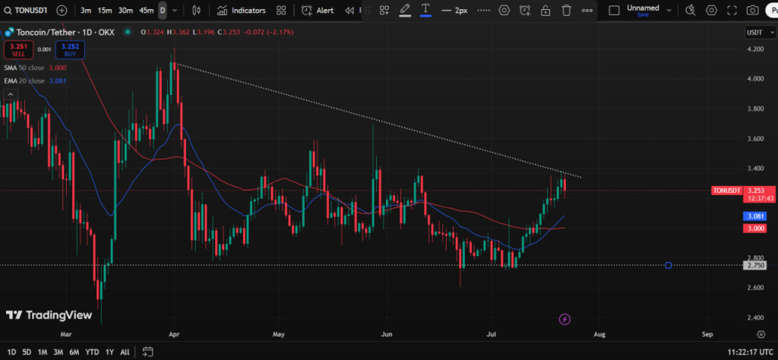Select the SMA 50 close indicator label
Image resolution: width=778 pixels, height=360 pixels.
click(x=24, y=68)
